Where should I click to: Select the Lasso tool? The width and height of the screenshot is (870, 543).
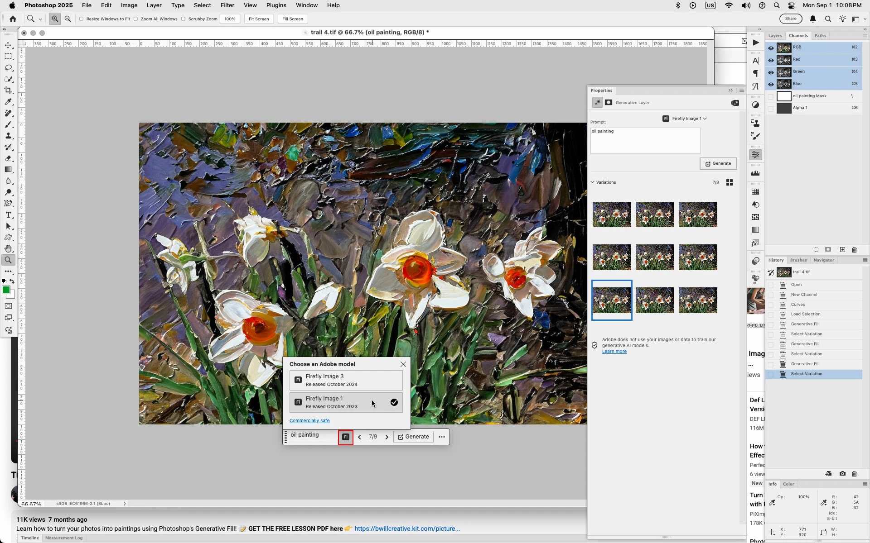pos(8,68)
